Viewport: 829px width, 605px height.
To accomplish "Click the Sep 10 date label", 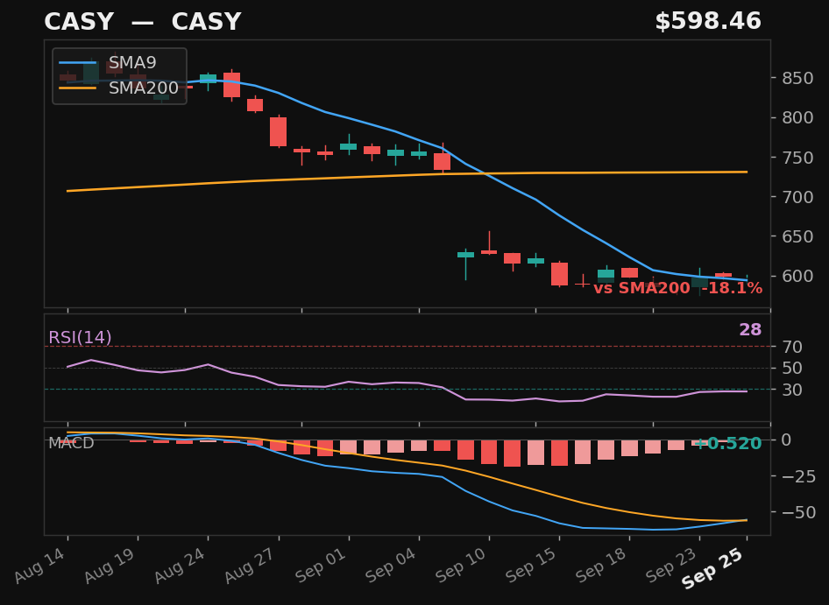I will pyautogui.click(x=462, y=566).
